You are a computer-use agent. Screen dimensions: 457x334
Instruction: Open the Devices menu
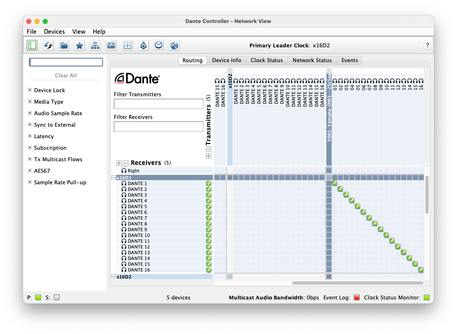pyautogui.click(x=54, y=31)
